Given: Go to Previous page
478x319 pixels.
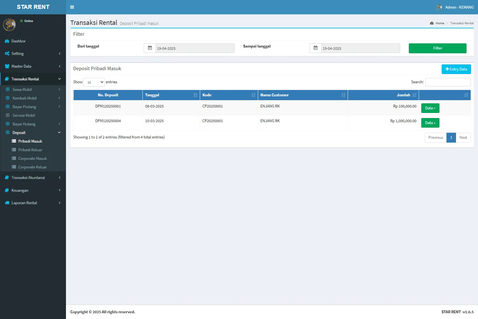Looking at the screenshot, I should point(436,137).
